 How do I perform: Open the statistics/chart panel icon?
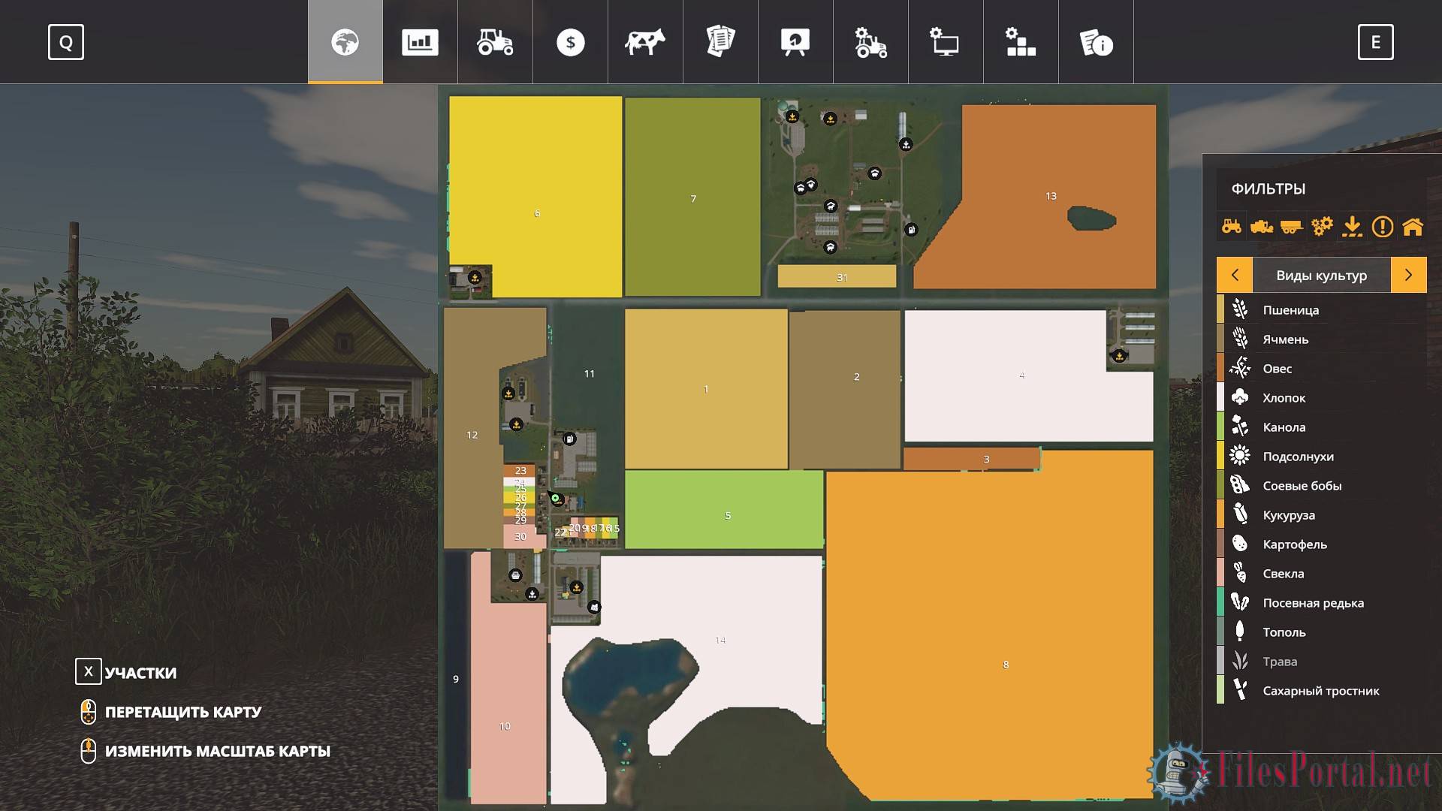coord(420,41)
